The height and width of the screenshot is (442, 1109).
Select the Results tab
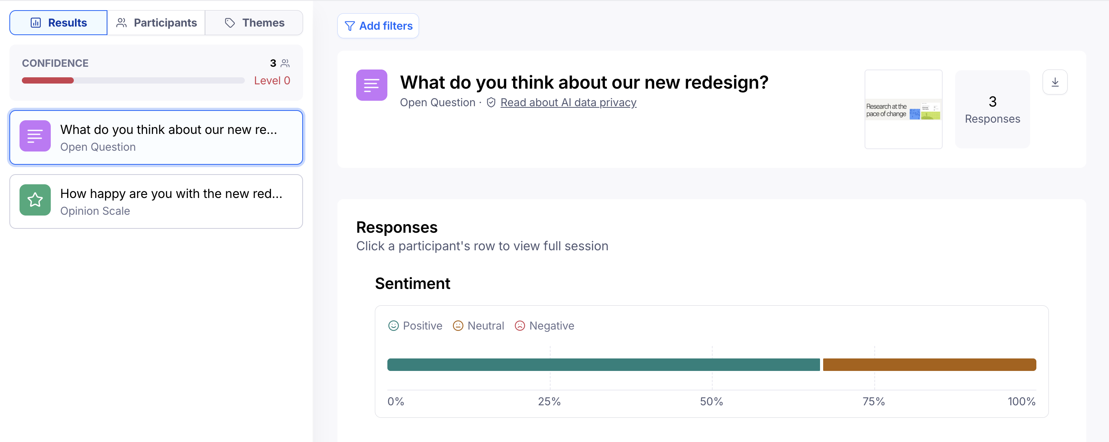pos(59,23)
